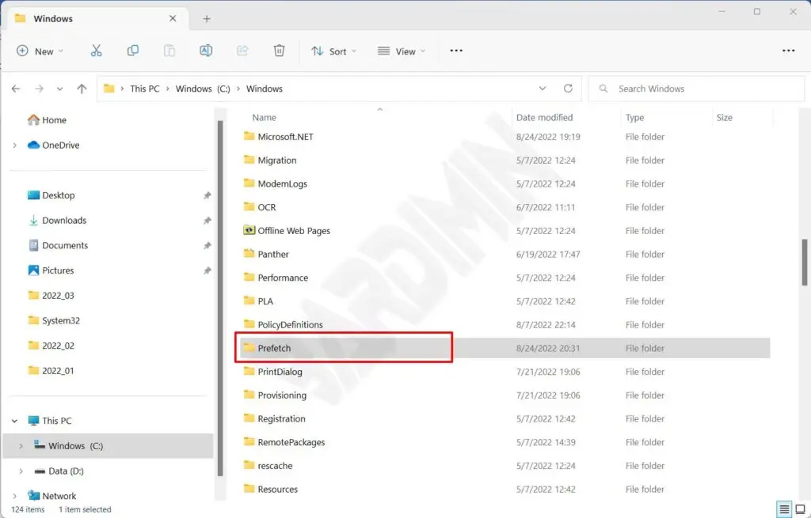811x518 pixels.
Task: Open recent locations dropdown chevron
Action: [x=60, y=89]
